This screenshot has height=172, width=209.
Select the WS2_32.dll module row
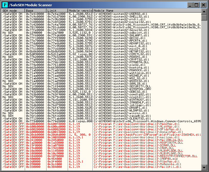(101, 78)
